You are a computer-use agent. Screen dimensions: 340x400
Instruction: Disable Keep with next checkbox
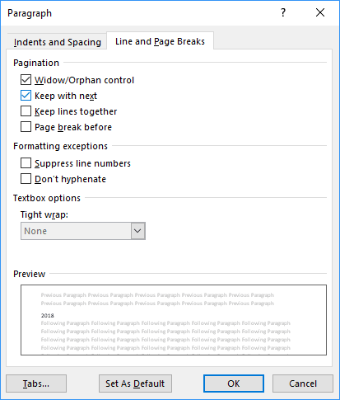click(26, 96)
